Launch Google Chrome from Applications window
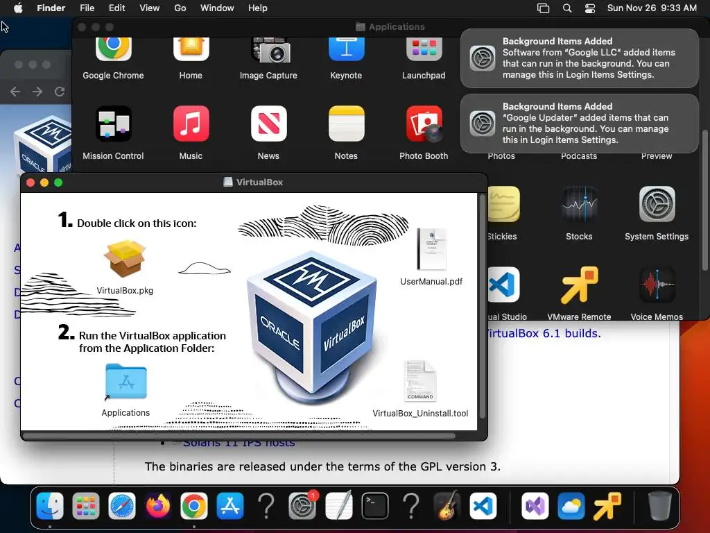Screen dimensions: 710x533 click(x=113, y=49)
